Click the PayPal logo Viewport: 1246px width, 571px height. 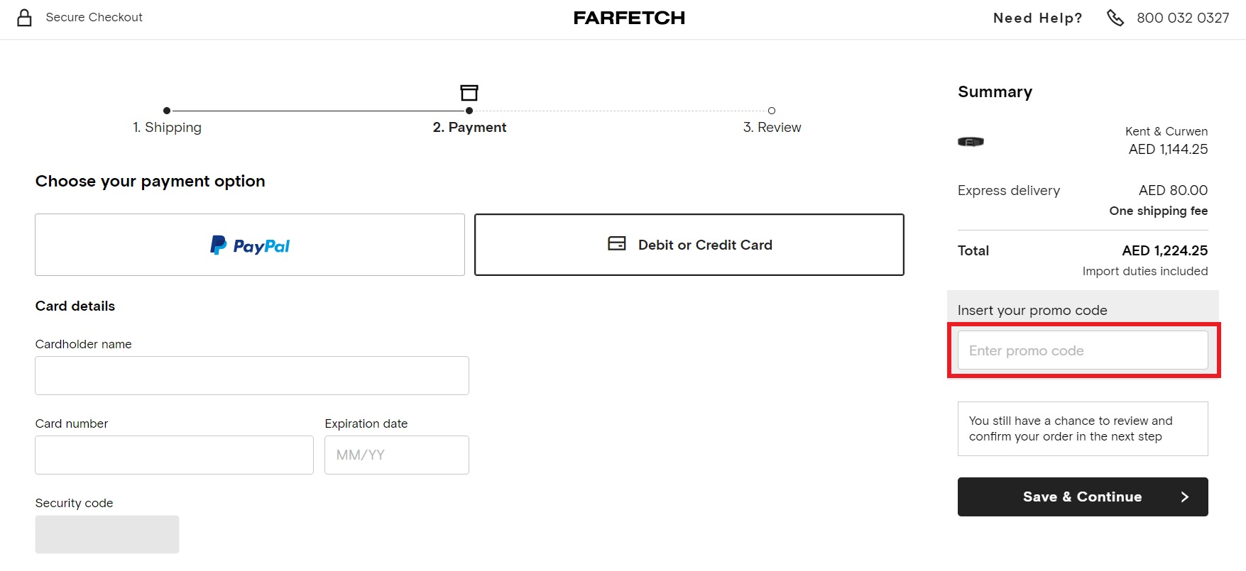tap(250, 245)
